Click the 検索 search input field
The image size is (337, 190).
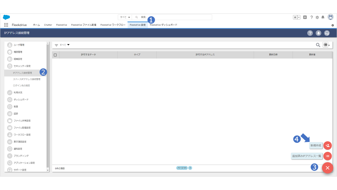click(172, 17)
